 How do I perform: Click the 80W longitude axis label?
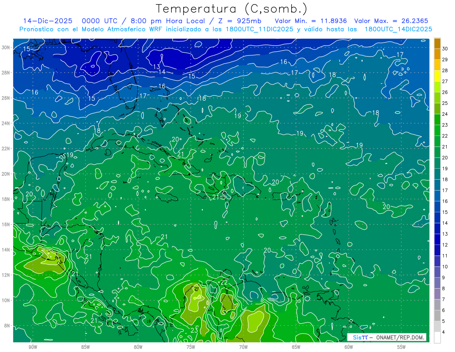coord(138,347)
